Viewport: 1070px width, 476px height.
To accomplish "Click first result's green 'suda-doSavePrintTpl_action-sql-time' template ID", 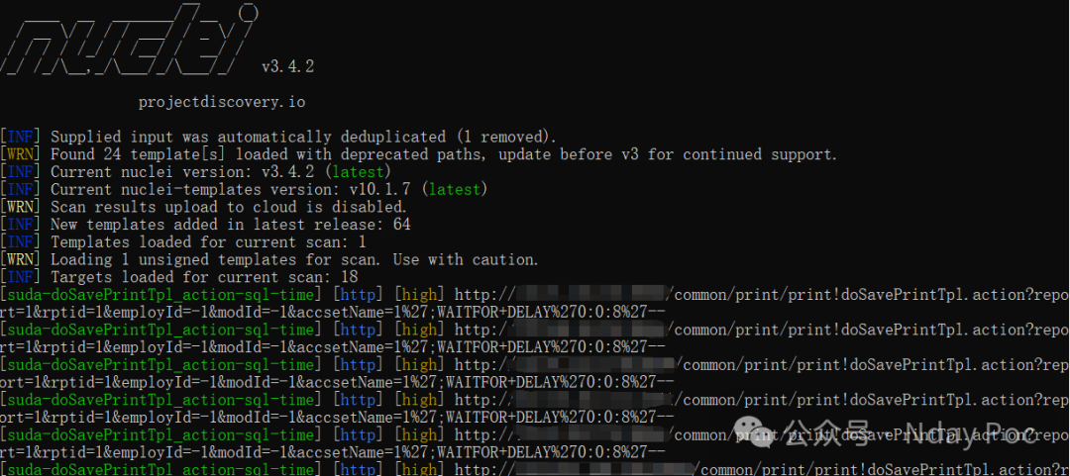I will tap(161, 295).
